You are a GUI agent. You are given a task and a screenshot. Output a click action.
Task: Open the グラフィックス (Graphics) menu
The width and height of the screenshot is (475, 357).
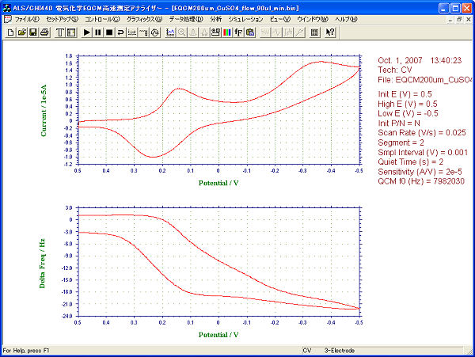(145, 18)
